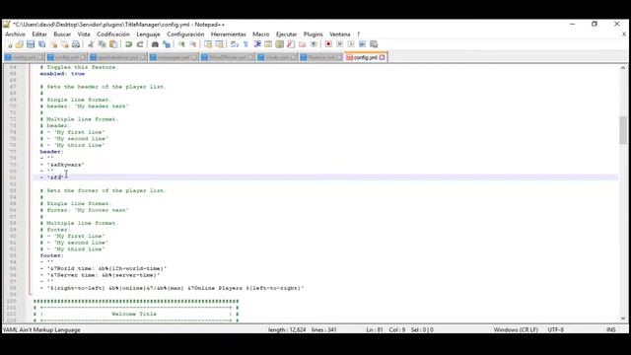The image size is (631, 355).
Task: Click the 'UTF-8' encoding status entry
Action: point(556,329)
